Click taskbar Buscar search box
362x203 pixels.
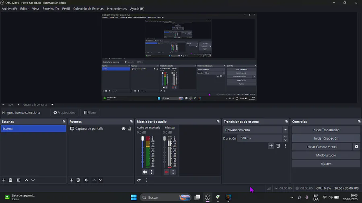pos(166,197)
